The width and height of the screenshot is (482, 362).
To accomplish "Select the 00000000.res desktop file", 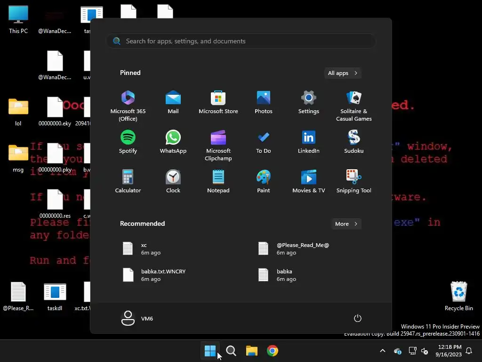I will click(55, 205).
